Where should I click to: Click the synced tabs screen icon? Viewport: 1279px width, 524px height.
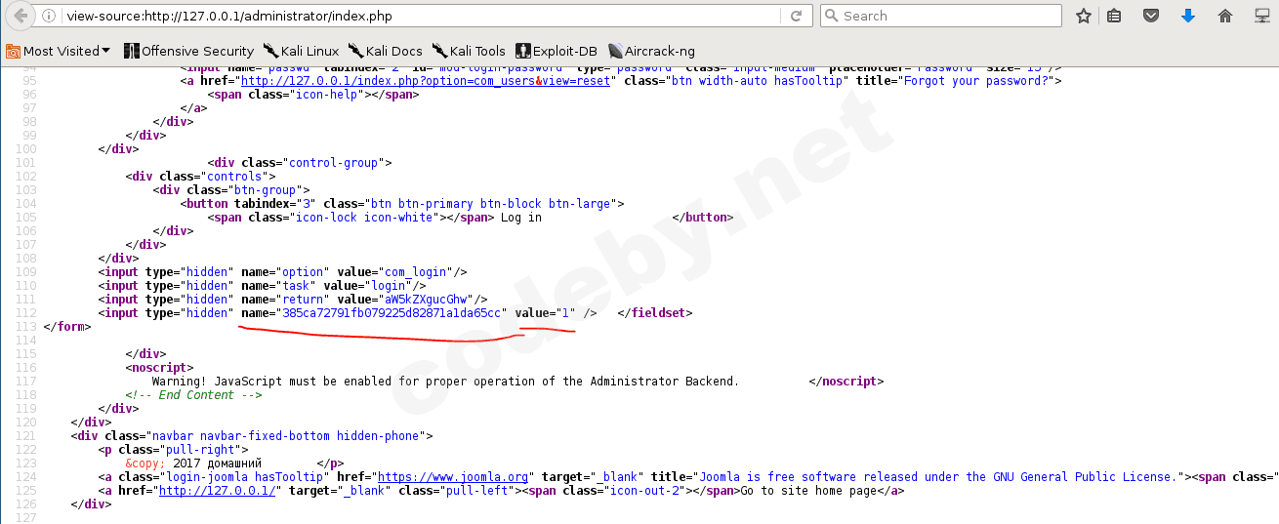1260,16
